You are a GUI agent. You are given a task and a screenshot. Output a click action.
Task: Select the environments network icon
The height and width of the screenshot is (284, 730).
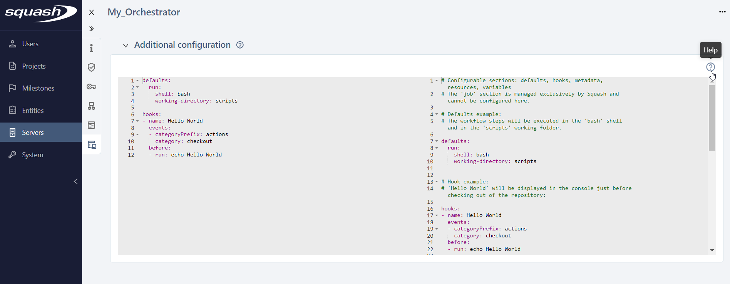point(91,106)
